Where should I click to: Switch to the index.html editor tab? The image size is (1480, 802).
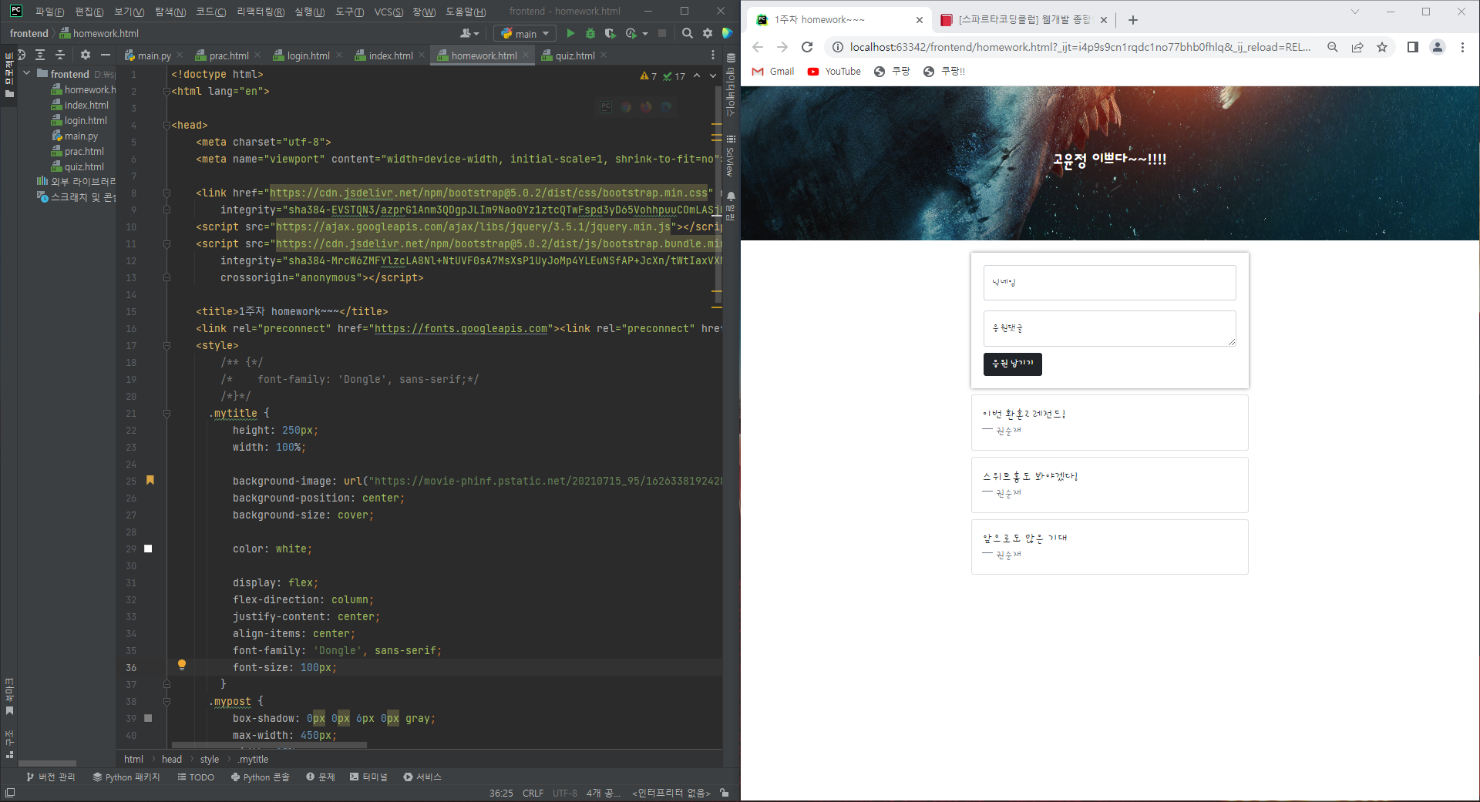[x=391, y=55]
